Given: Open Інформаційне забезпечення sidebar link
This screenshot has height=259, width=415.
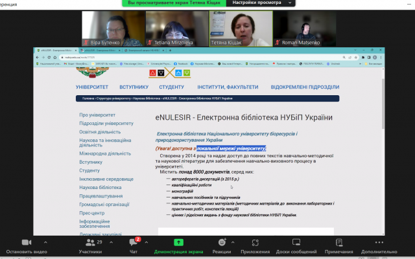Looking at the screenshot, I should point(95,223).
